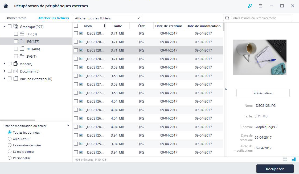Click the search magnifier icon

tap(227, 18)
